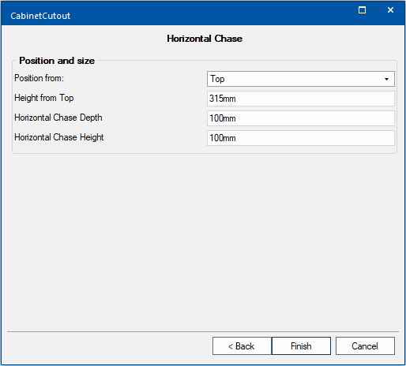406x366 pixels.
Task: Click the 'Position from:' label
Action: point(39,78)
